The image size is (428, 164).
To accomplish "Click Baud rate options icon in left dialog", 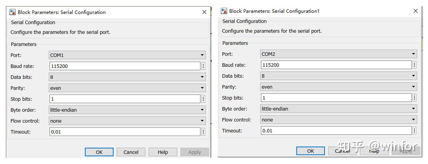I will coord(203,66).
